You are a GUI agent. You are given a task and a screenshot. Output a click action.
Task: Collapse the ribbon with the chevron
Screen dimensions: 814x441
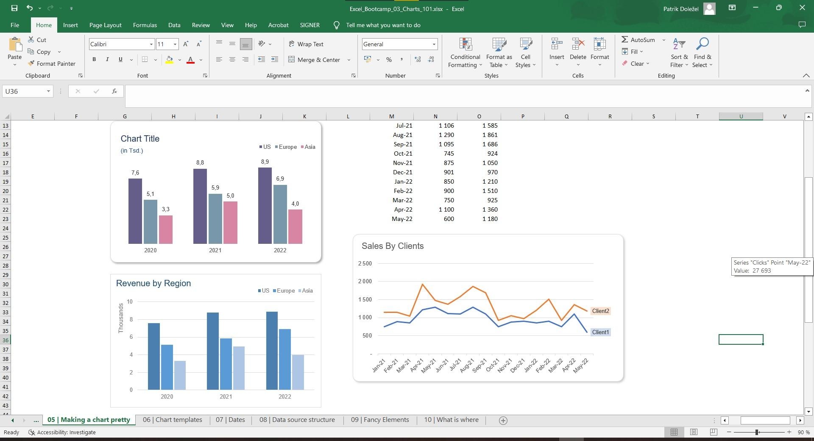click(806, 75)
